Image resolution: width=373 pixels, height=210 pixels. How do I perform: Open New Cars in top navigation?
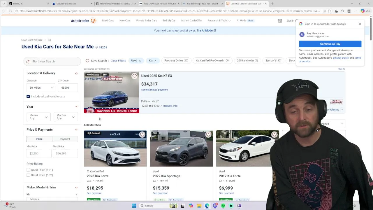125,21
